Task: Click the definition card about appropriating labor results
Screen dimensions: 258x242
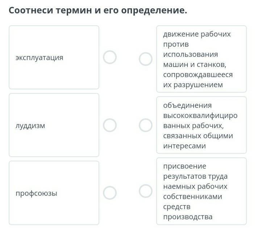Action: pos(201,191)
